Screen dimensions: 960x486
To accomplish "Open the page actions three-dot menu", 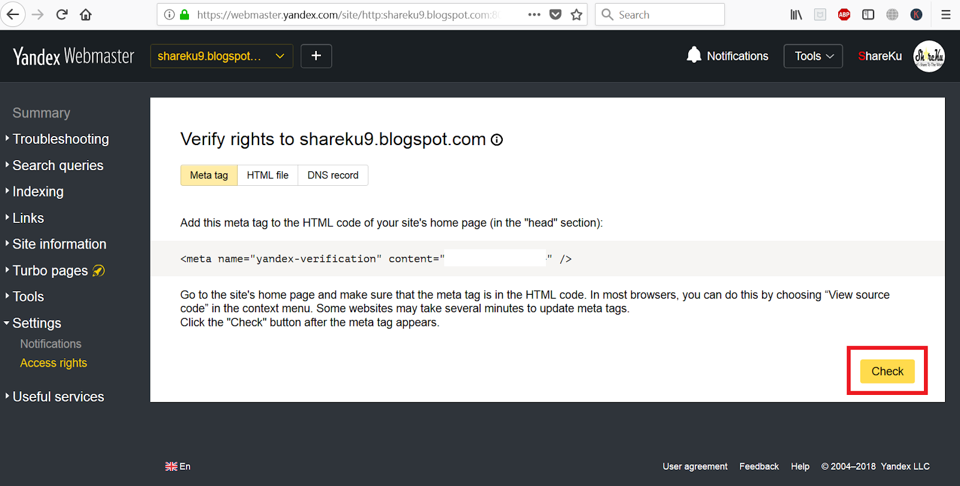I will click(x=534, y=14).
